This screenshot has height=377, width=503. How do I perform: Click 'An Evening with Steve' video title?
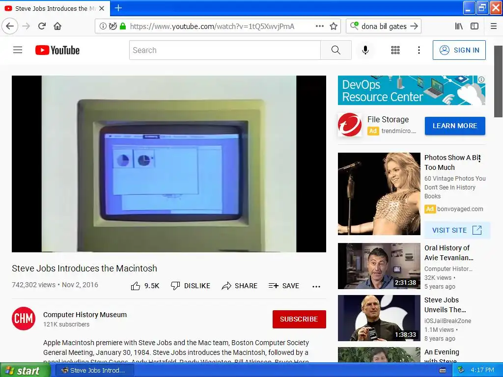pyautogui.click(x=442, y=356)
